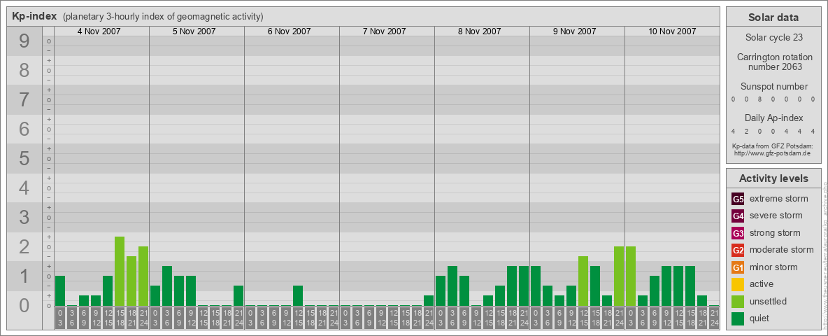Screen dimensions: 828x336
Task: Click the '15 18' hour label under 4 Nov 2007
Action: pos(120,318)
